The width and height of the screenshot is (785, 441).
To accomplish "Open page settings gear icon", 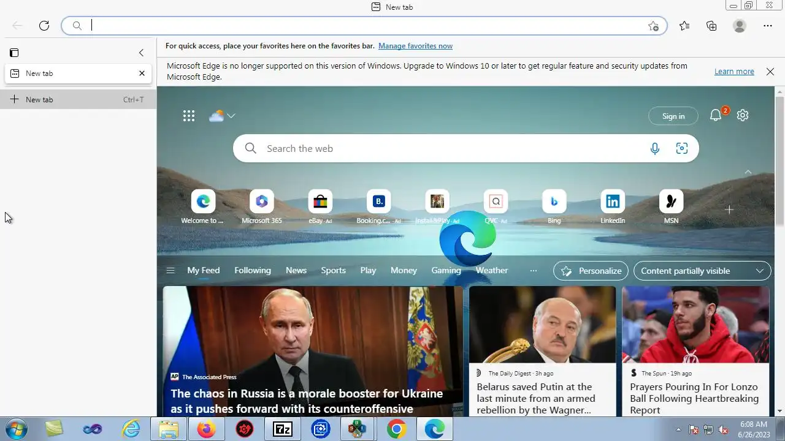I will [743, 115].
